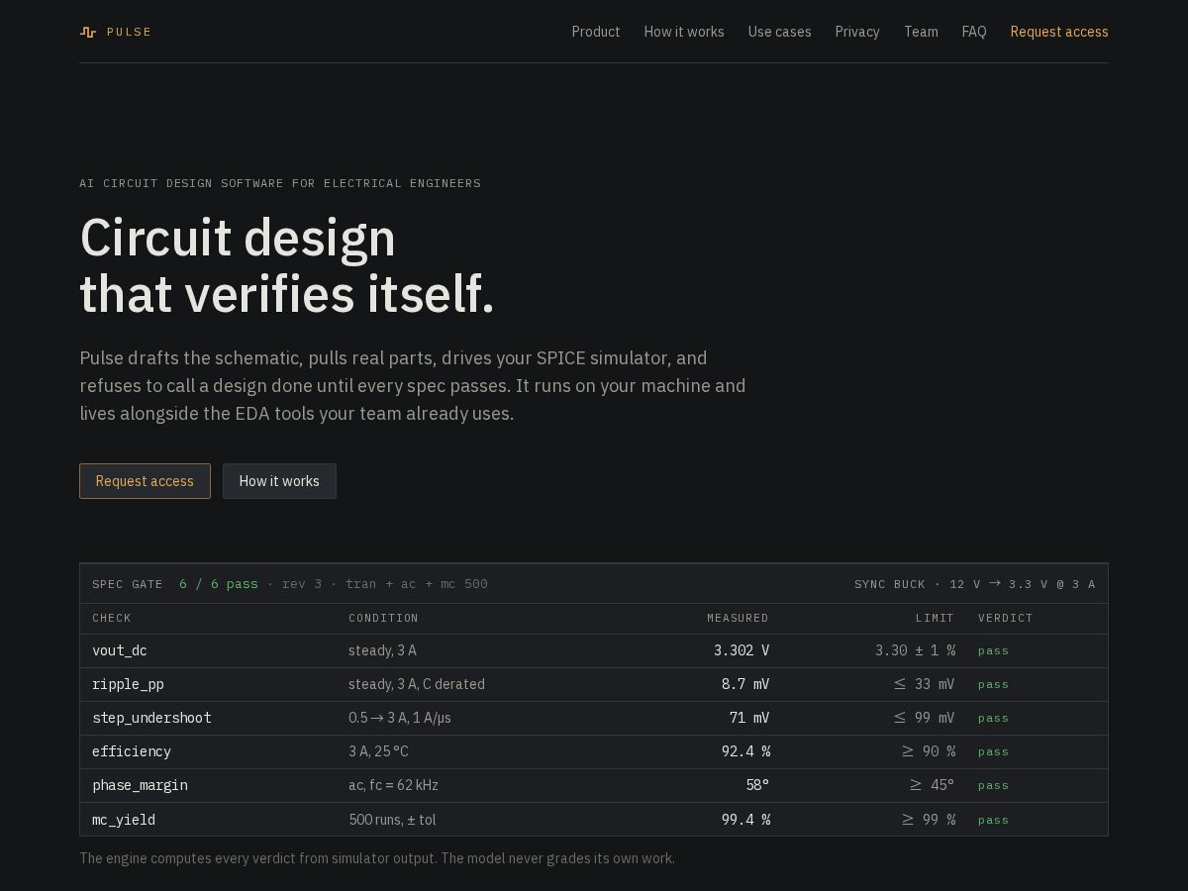Click the '500 runs, ± tol' condition

point(392,820)
